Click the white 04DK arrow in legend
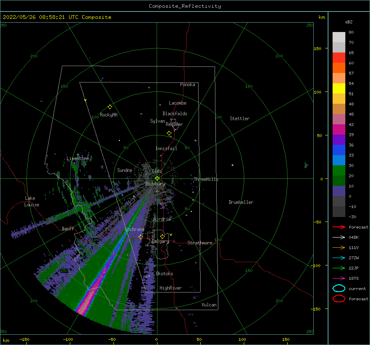Viewport: 370px width, 345px height. point(339,238)
